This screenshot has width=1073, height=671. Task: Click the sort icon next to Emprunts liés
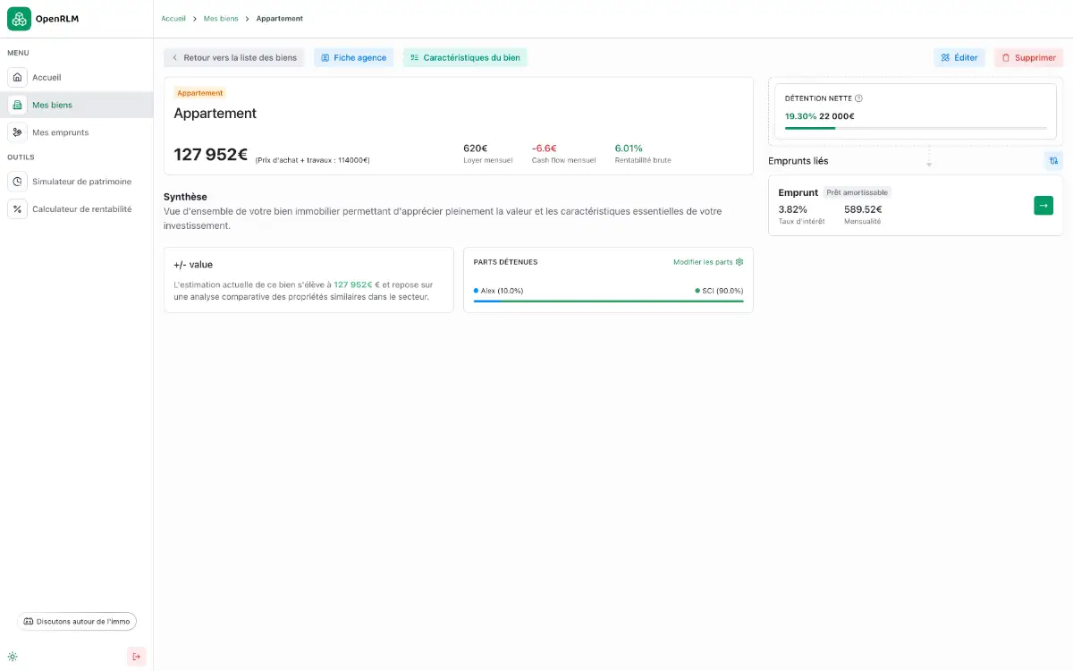1053,161
